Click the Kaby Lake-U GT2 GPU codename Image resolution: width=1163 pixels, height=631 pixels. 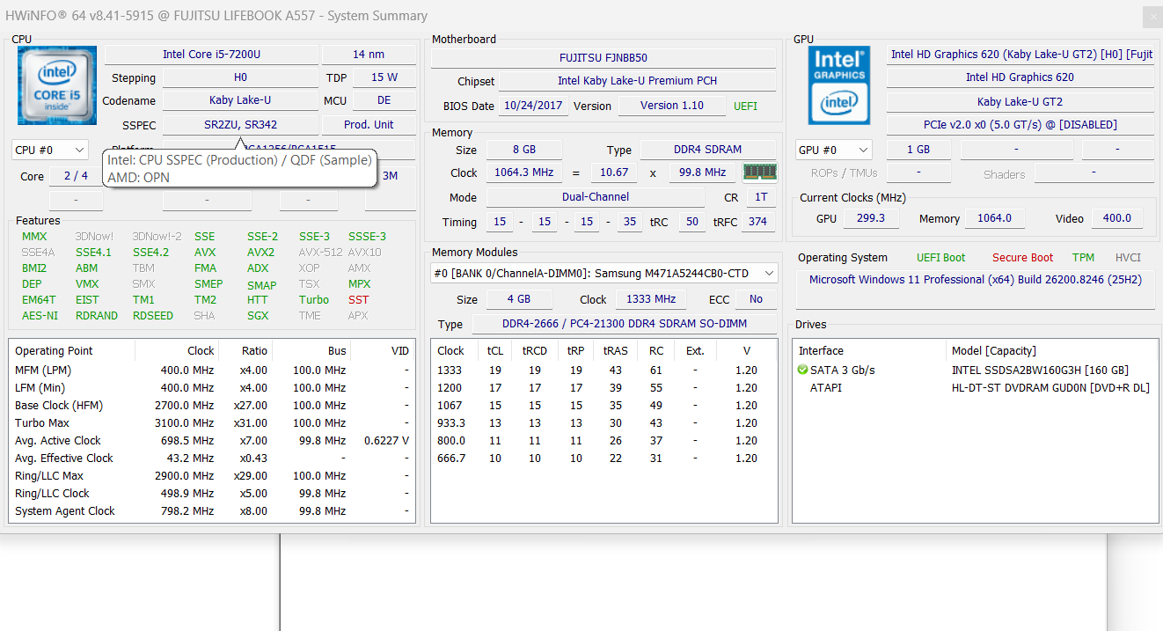click(x=1020, y=101)
